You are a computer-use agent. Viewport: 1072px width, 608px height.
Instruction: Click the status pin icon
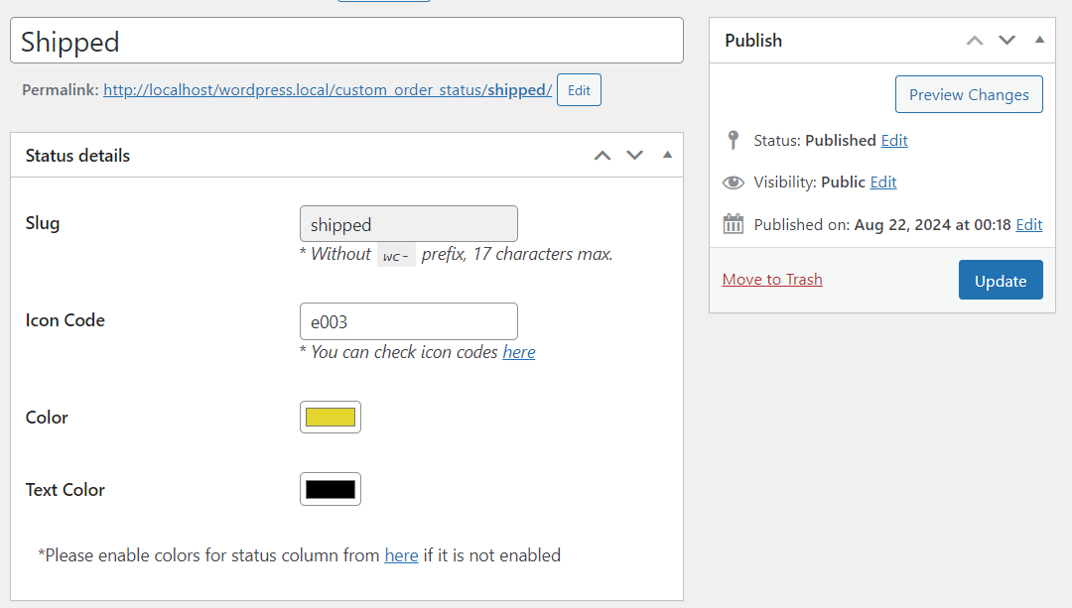(734, 140)
